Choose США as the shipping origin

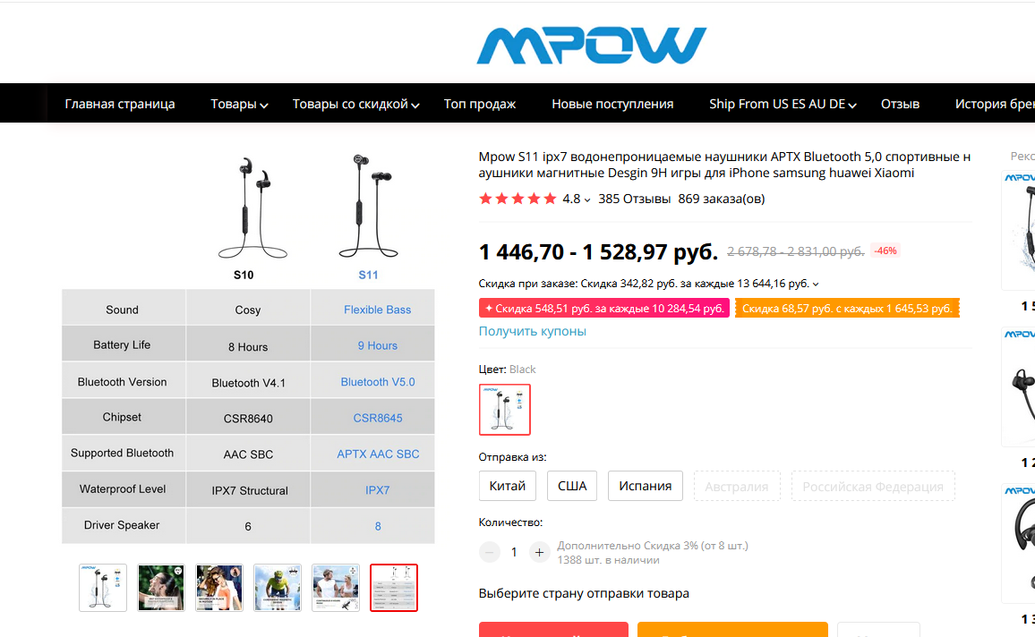tap(572, 486)
